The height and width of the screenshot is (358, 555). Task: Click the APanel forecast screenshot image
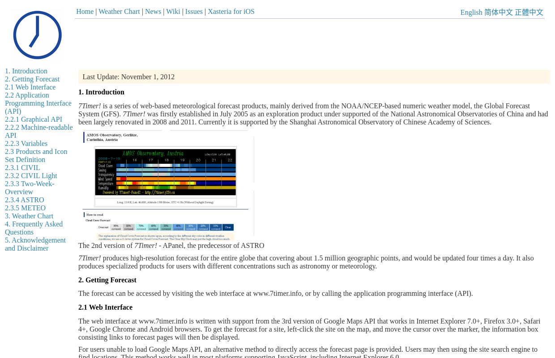tap(168, 186)
